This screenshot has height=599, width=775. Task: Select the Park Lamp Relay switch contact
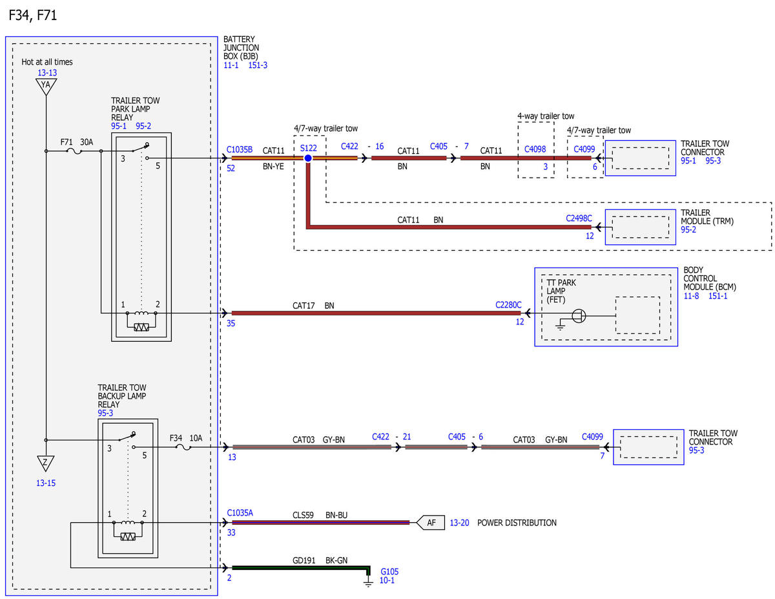[x=139, y=151]
